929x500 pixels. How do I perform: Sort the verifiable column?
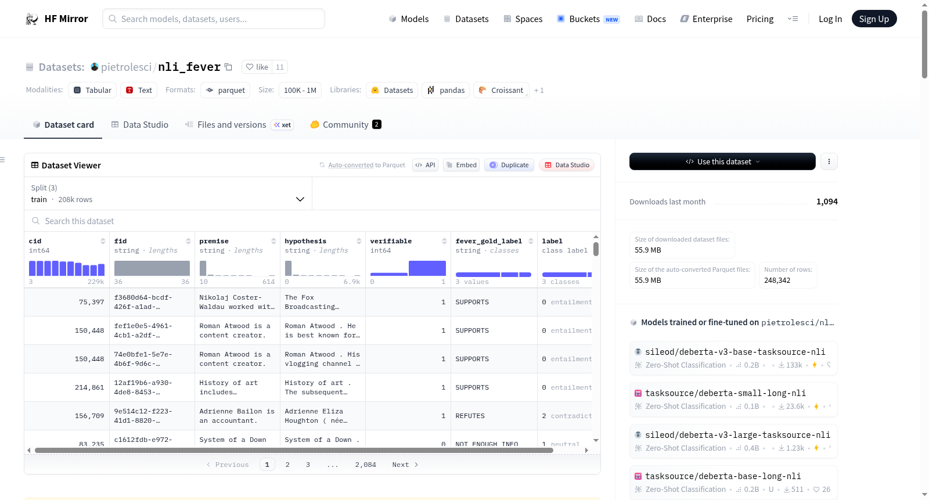(x=444, y=241)
